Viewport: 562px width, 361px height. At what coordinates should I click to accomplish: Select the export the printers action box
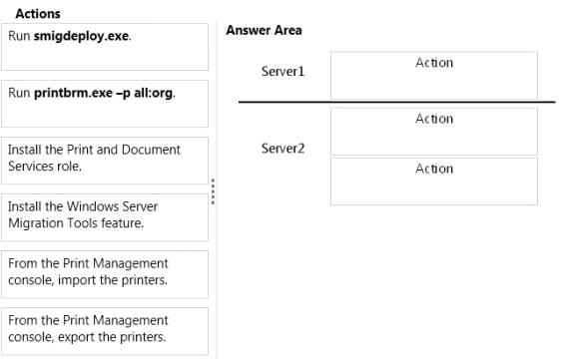point(105,331)
